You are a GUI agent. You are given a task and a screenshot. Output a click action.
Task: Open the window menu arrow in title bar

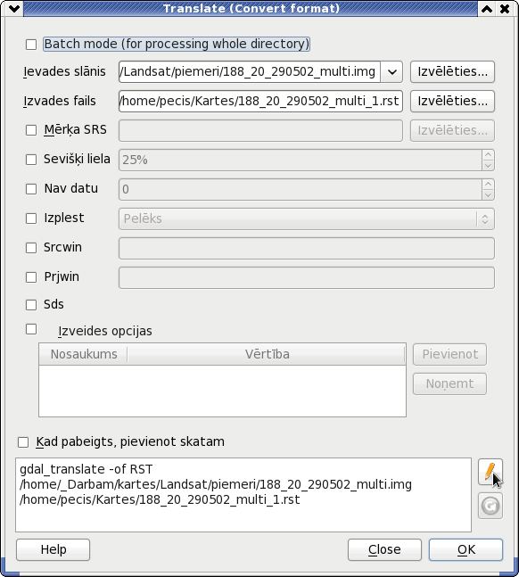14,8
